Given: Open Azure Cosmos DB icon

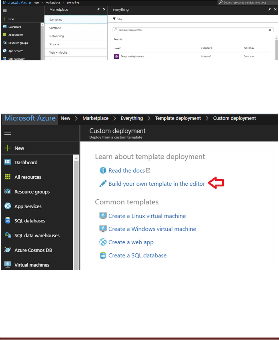Looking at the screenshot, I should tap(8, 250).
